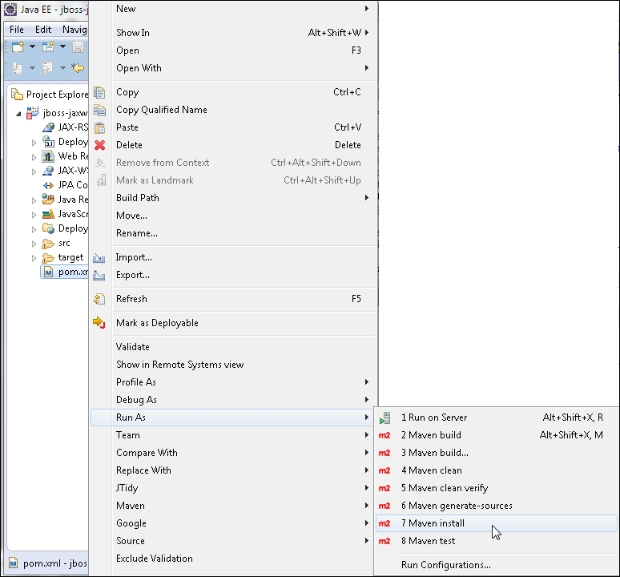This screenshot has width=620, height=577.
Task: Click the m2 icon beside Maven test
Action: click(x=384, y=541)
